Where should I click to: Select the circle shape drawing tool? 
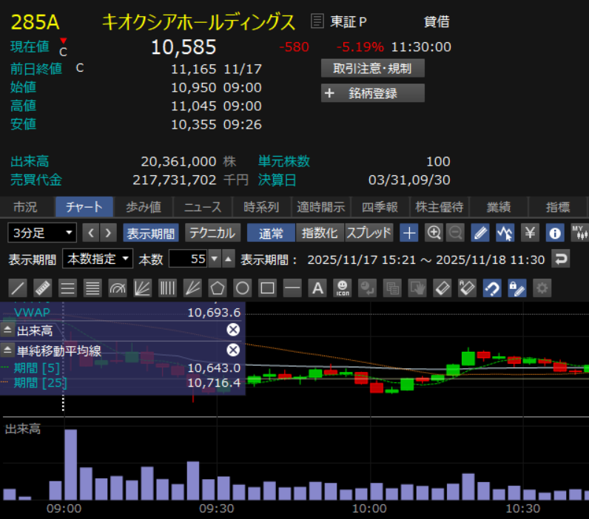[x=242, y=288]
